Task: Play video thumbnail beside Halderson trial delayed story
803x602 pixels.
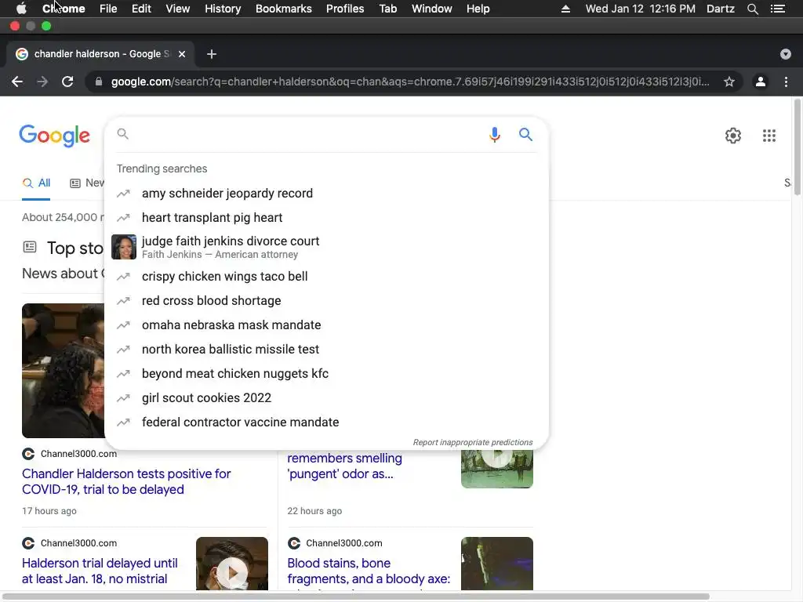Action: (232, 564)
